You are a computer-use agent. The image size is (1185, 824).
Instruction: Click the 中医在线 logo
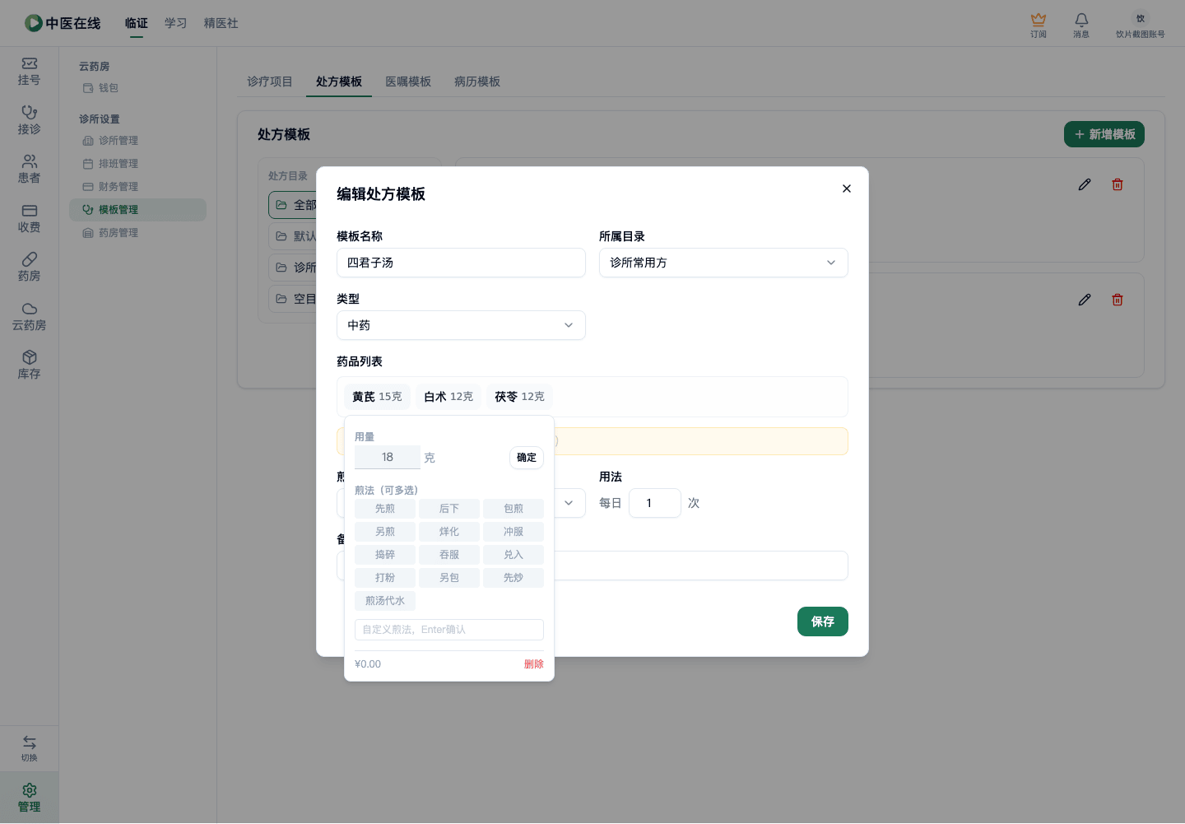[63, 23]
